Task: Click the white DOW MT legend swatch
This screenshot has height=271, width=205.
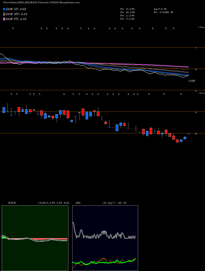Action: click(5, 14)
